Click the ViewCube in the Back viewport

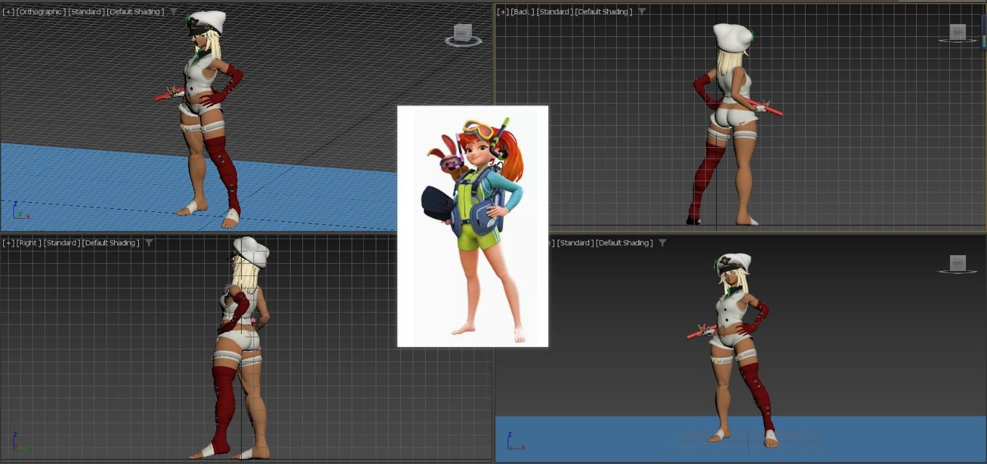pyautogui.click(x=957, y=33)
